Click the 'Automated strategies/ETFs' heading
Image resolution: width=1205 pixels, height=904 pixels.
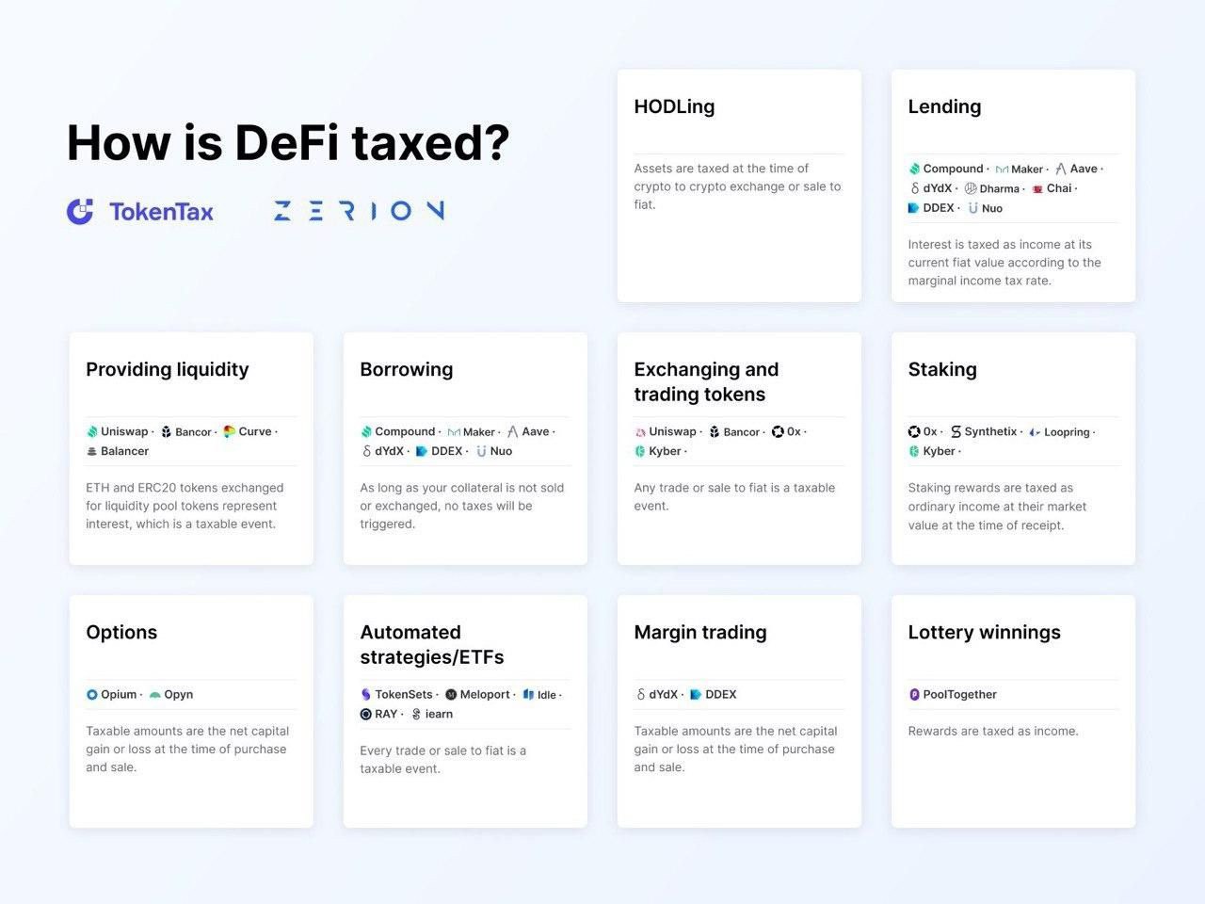coord(432,644)
